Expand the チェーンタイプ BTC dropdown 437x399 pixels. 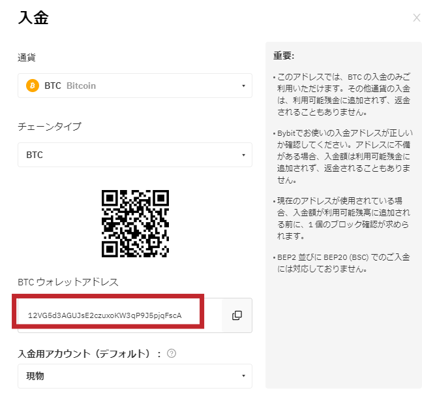135,155
